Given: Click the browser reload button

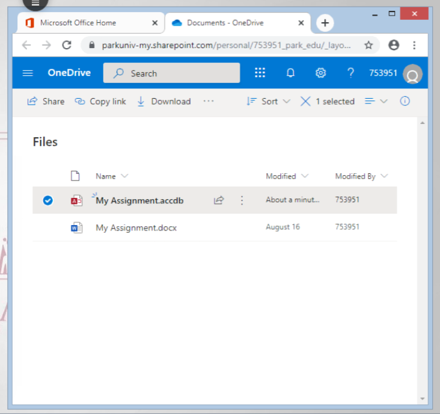Looking at the screenshot, I should coord(67,45).
